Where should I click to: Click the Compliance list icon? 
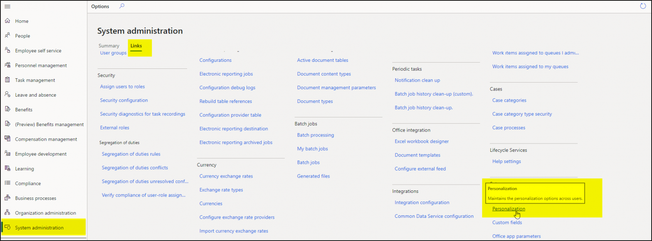click(7, 183)
